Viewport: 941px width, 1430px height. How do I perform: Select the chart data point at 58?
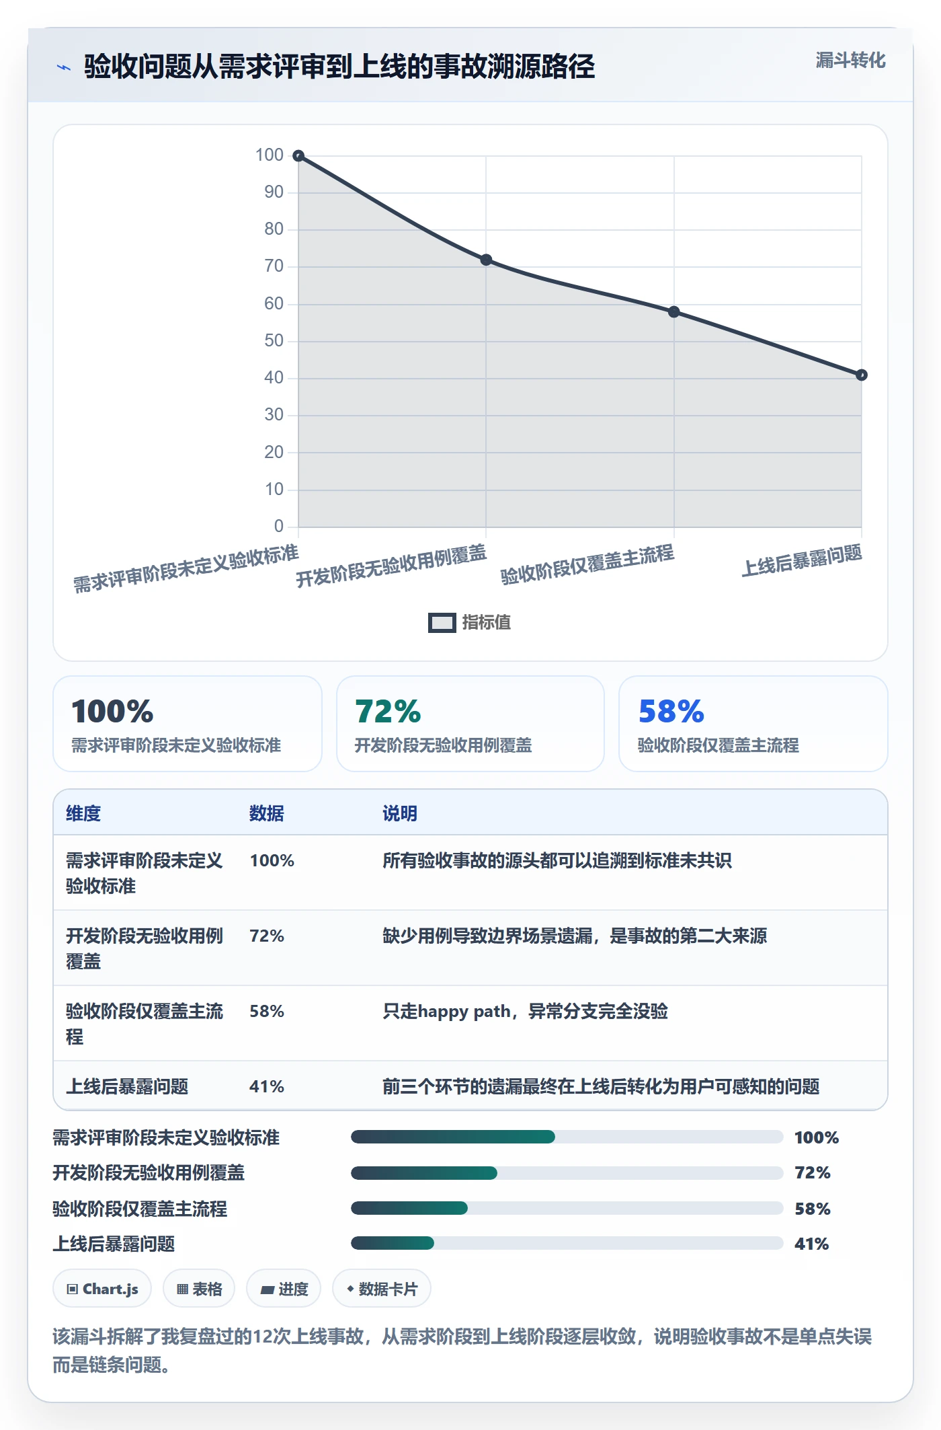coord(673,311)
